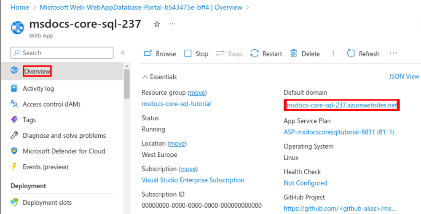
Task: Open msdocs-core-sql-237.azurewebsites.net default domain link
Action: click(341, 105)
